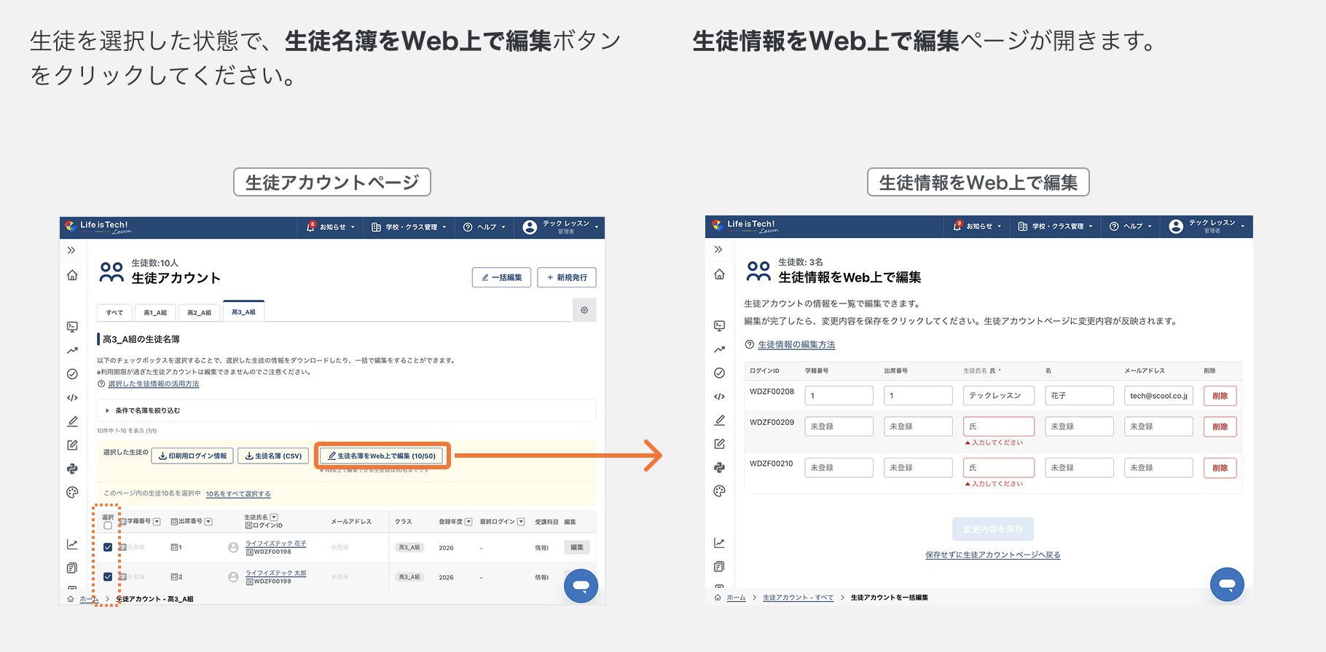Click Life is Tech logo on 生徒アカウント page
This screenshot has height=652, width=1326.
[x=98, y=226]
